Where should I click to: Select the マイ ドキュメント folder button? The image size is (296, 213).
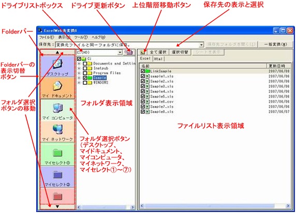click(x=57, y=88)
